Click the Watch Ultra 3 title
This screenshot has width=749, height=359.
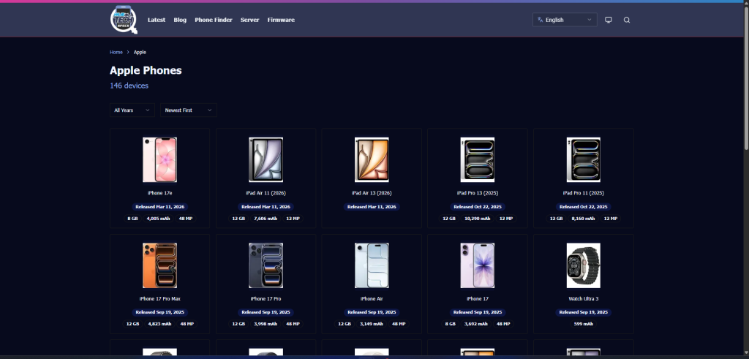583,299
